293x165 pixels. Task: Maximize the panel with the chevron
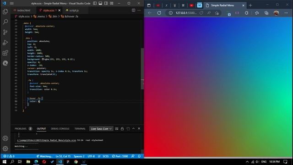(133, 129)
